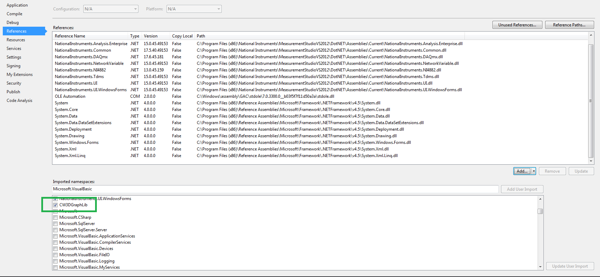The height and width of the screenshot is (277, 600).
Task: Open the Configuration dropdown
Action: point(111,9)
